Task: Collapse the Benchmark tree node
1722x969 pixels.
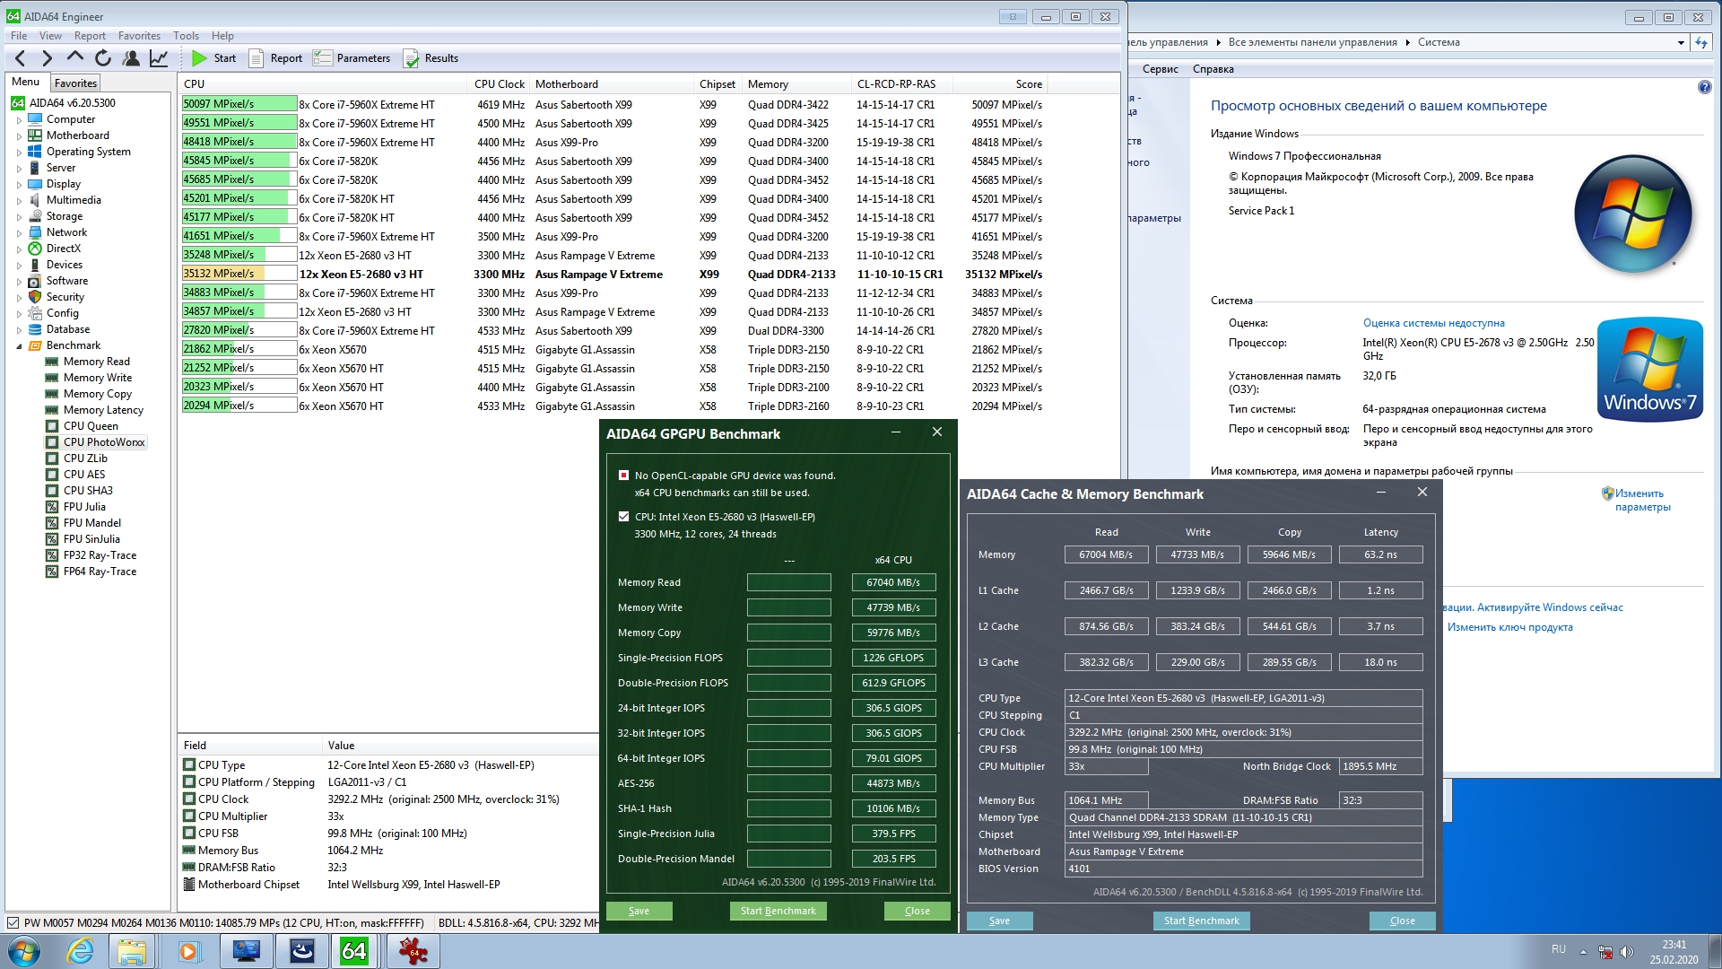Action: point(19,346)
